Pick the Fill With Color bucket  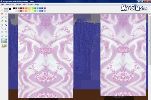[6, 14]
